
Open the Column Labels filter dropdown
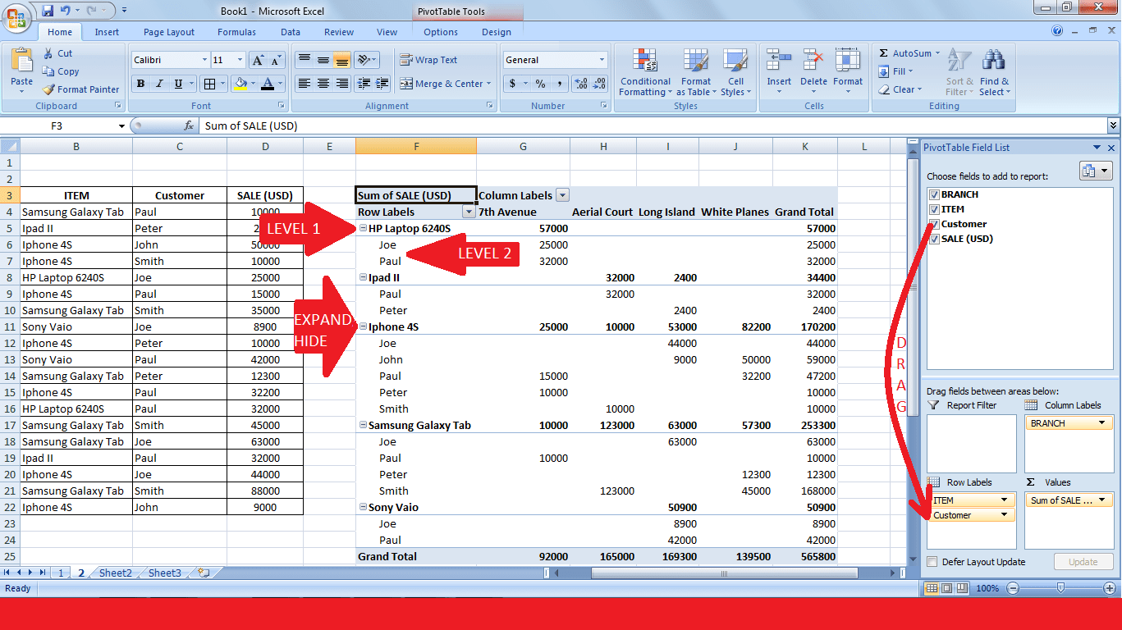[x=562, y=195]
